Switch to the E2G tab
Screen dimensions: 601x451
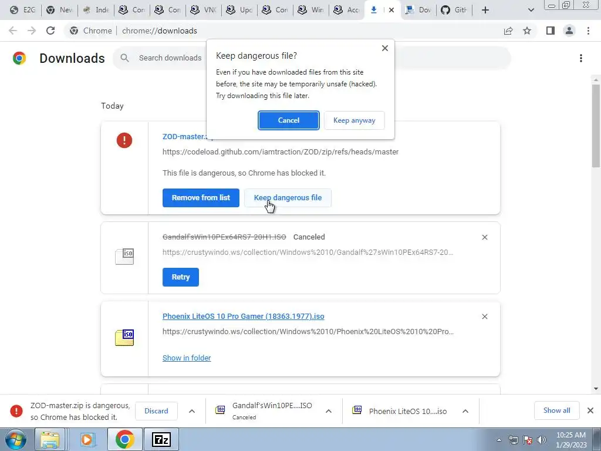[23, 10]
